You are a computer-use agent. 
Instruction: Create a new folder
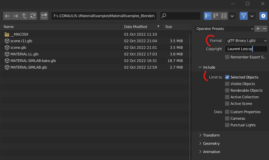(x=44, y=16)
